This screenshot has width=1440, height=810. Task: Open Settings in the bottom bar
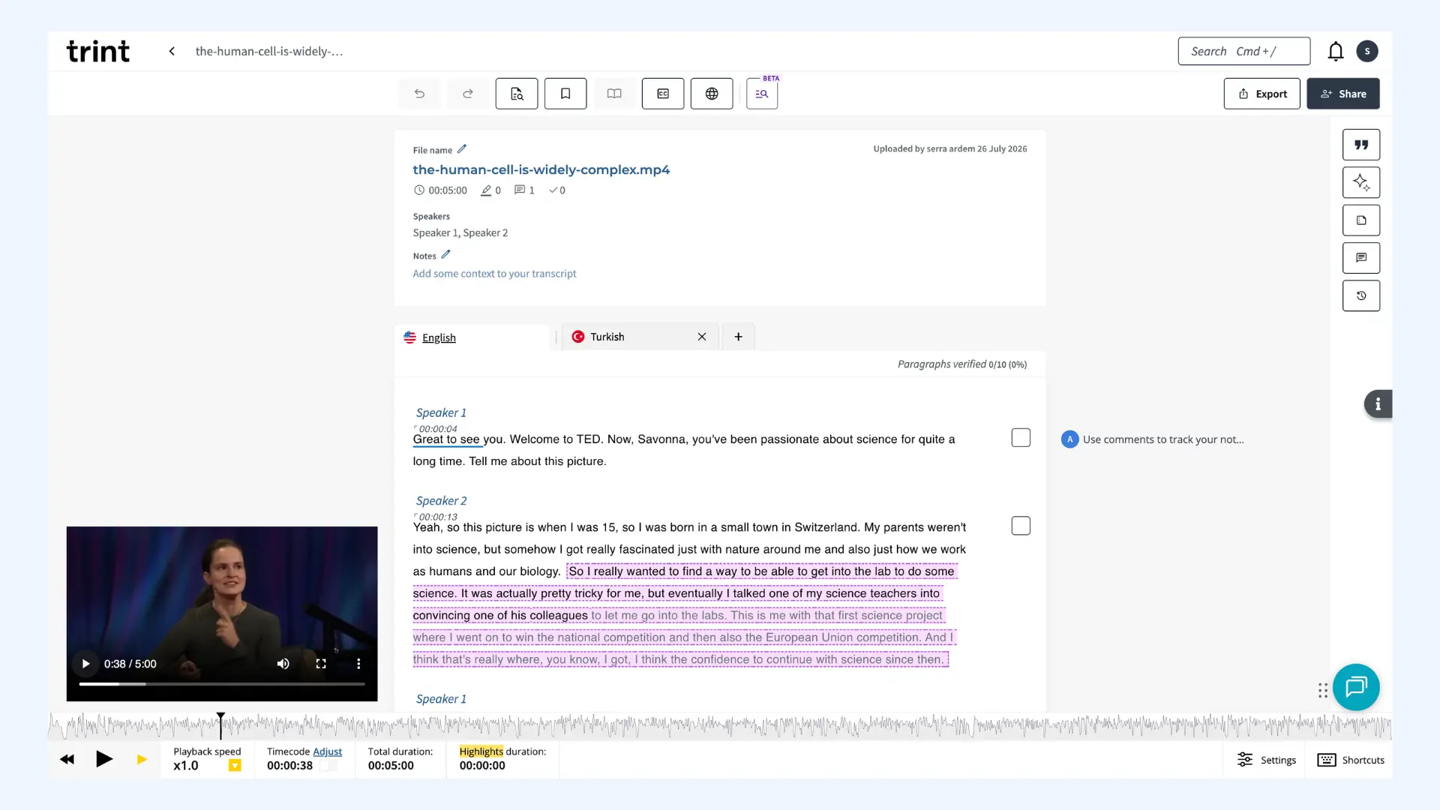pos(1267,760)
